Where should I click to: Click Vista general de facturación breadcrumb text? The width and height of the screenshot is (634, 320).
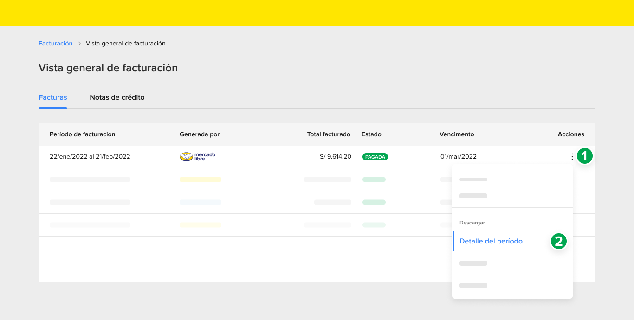click(x=126, y=43)
